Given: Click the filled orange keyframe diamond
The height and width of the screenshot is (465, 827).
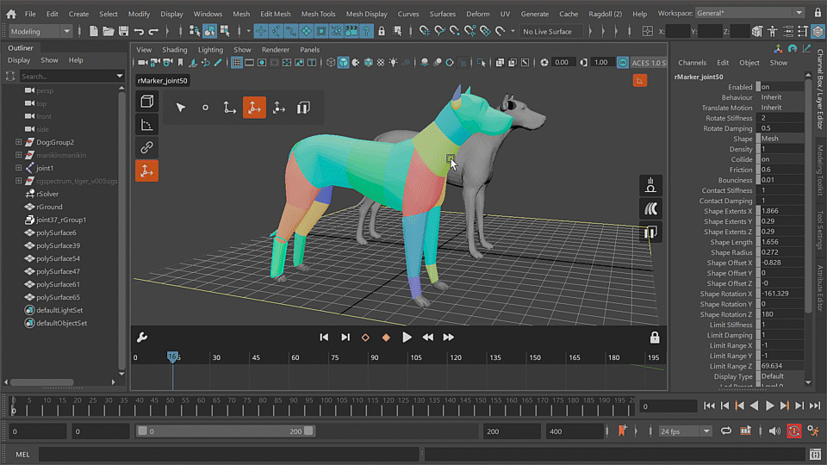Looking at the screenshot, I should [x=386, y=338].
